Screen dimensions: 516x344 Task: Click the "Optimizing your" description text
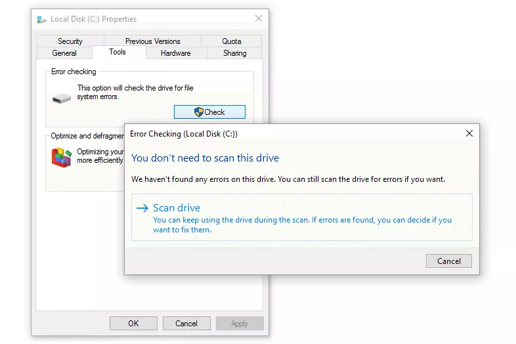[100, 156]
